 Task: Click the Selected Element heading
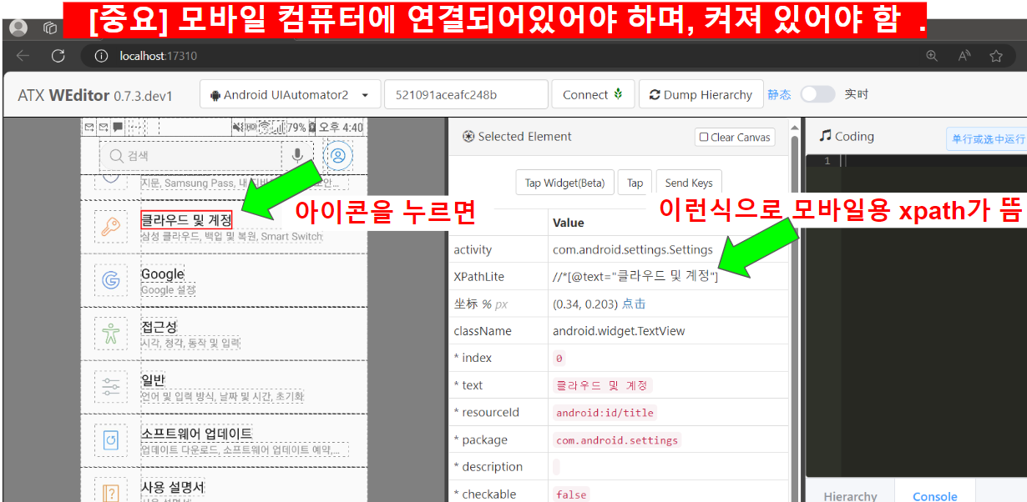(518, 137)
